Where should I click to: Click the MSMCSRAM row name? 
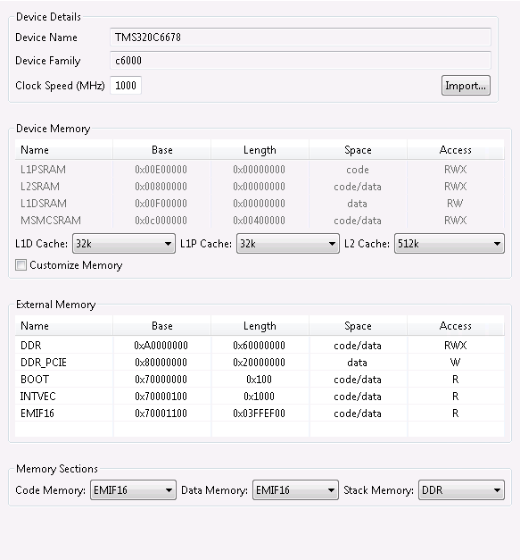click(x=51, y=221)
